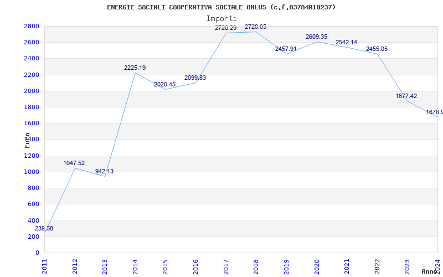Click the Anno x-axis title

[x=430, y=271]
